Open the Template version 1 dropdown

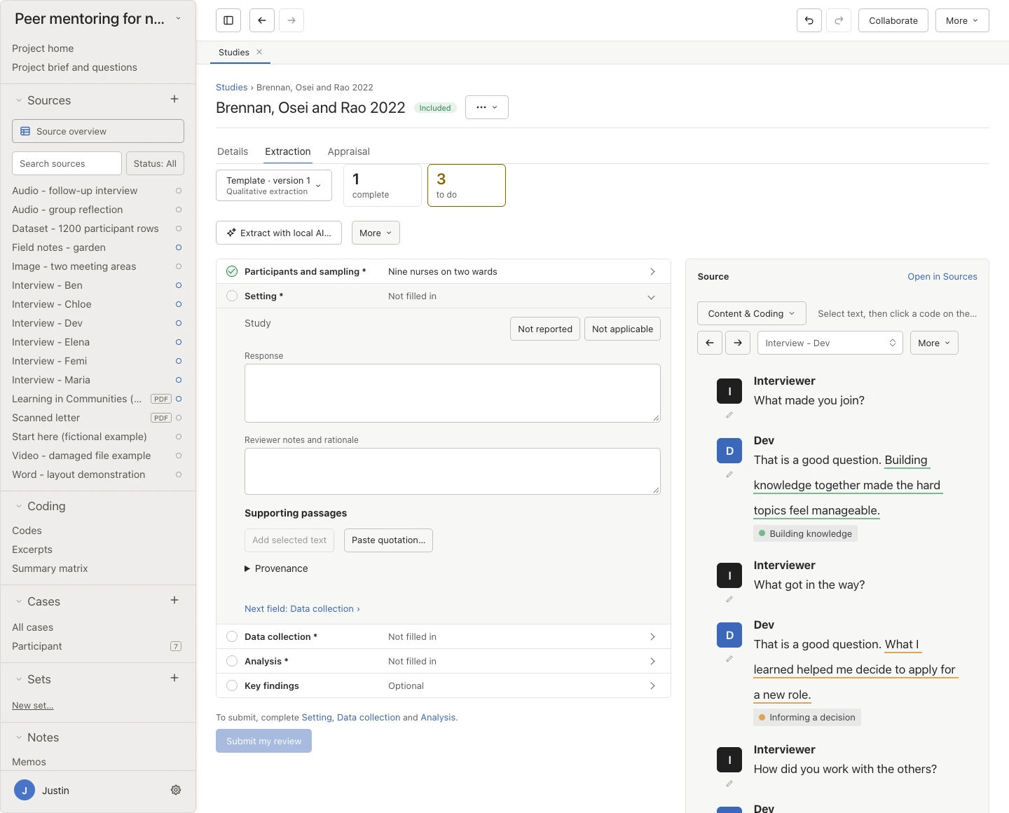click(274, 186)
